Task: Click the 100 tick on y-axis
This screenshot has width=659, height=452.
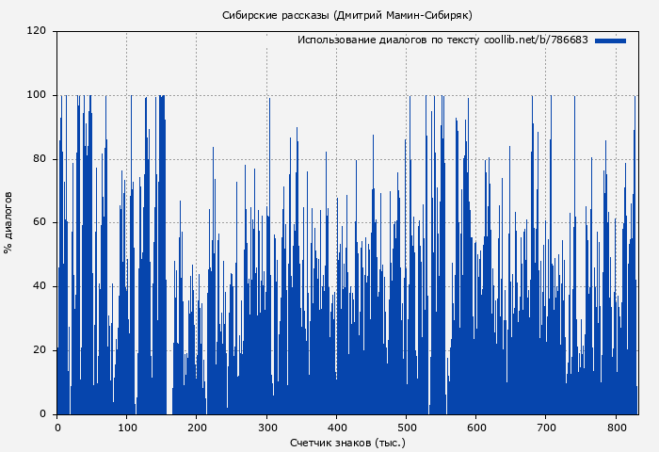Action: point(37,95)
